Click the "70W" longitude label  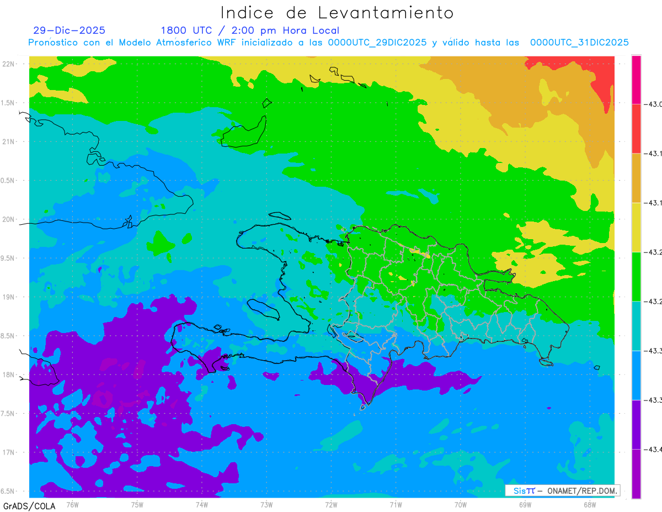460,505
